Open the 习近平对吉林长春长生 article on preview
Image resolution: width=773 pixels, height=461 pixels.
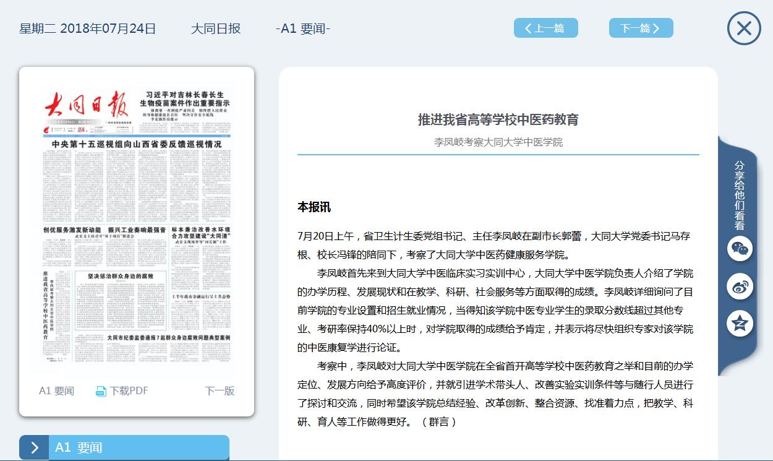tap(184, 98)
